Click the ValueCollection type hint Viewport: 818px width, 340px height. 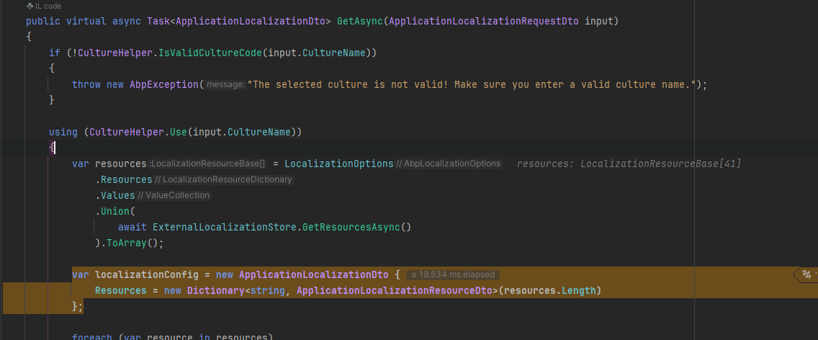(173, 196)
